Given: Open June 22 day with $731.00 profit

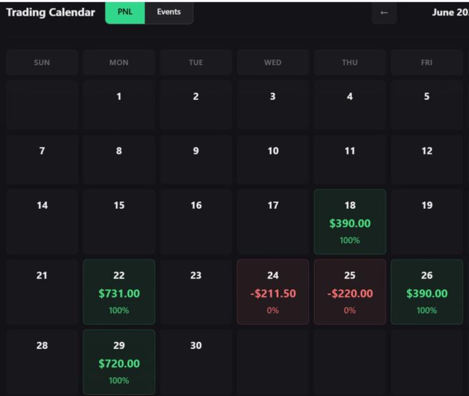Looking at the screenshot, I should tap(119, 292).
